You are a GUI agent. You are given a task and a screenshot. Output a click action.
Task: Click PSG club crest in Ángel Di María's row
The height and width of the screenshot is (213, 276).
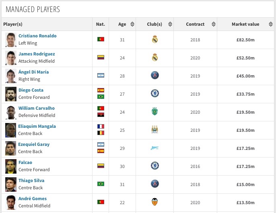155,76
